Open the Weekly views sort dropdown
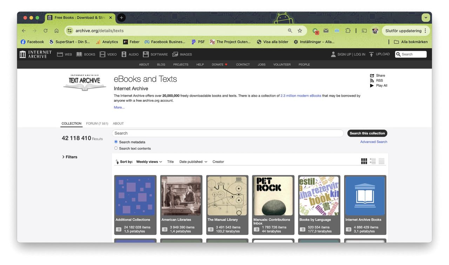Screen dimensions: 449x265 pos(149,162)
